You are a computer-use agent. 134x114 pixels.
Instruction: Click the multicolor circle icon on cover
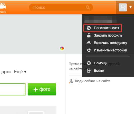[x=62, y=48]
